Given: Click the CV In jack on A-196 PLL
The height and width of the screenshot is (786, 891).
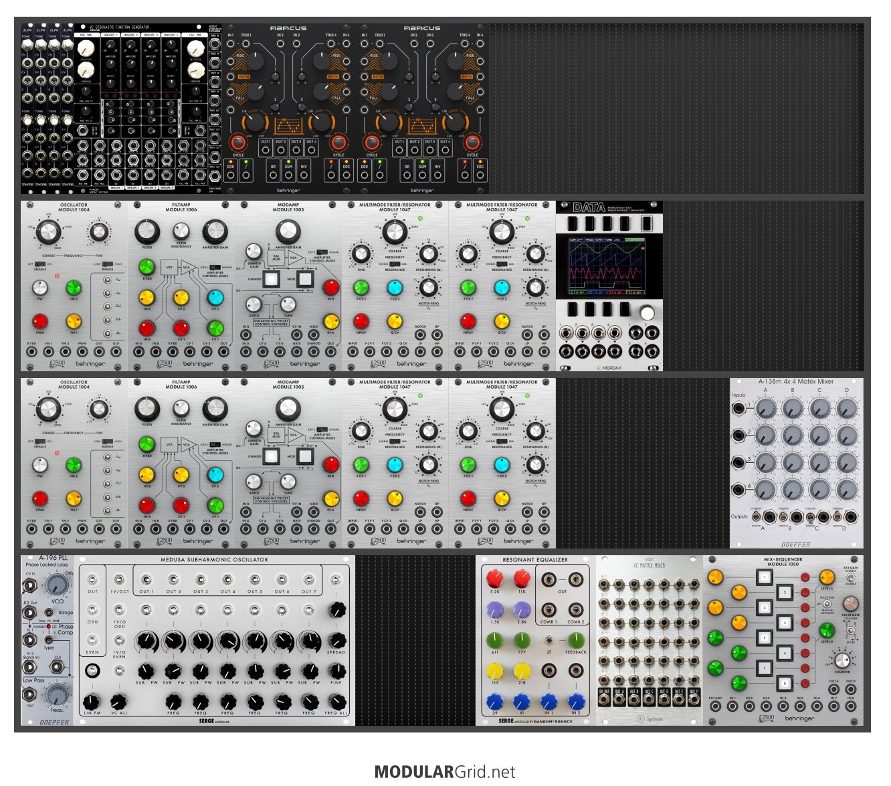Looking at the screenshot, I should (30, 587).
